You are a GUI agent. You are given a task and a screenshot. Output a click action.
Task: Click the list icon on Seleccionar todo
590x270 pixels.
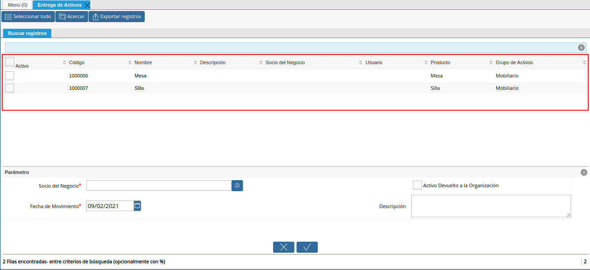(8, 16)
